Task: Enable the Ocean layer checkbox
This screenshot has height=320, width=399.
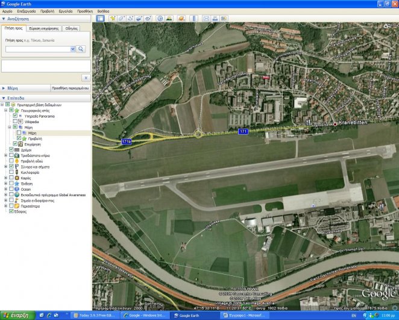Action: [11, 189]
